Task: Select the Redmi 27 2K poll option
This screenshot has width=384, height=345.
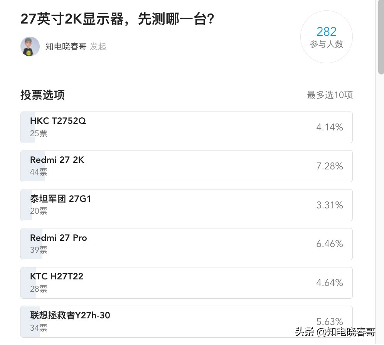Action: [x=186, y=166]
